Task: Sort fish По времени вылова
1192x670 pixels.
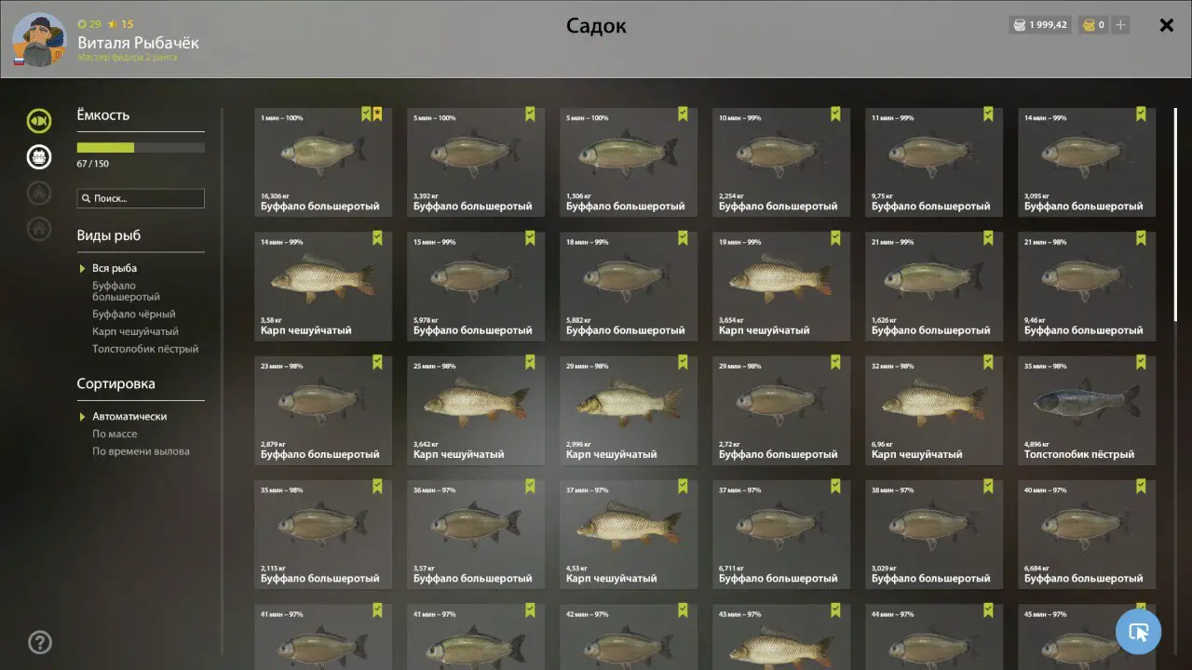Action: coord(141,451)
